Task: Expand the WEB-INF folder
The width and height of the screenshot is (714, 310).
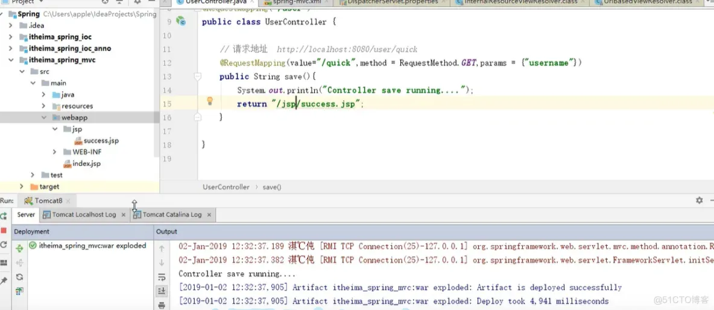Action: (55, 152)
